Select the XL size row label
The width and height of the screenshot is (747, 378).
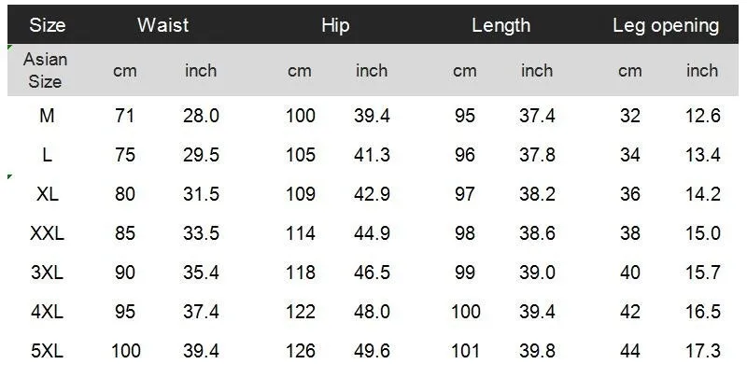point(47,195)
